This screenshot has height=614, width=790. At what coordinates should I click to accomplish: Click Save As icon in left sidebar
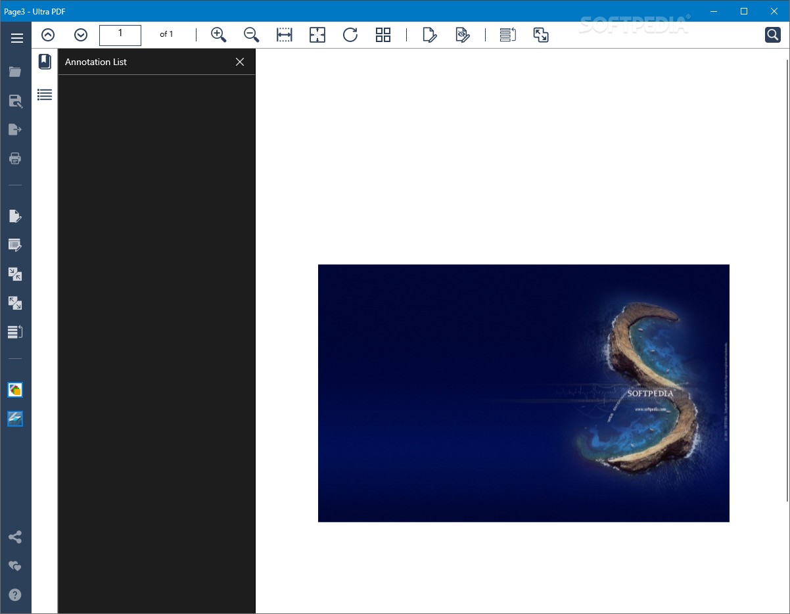tap(15, 101)
